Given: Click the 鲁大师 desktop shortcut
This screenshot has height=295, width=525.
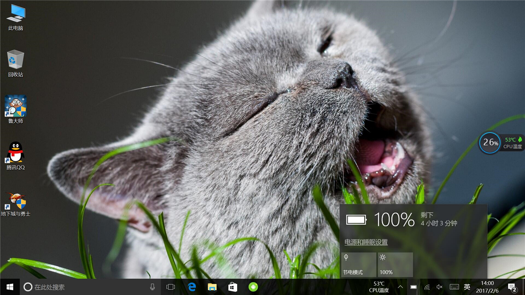Looking at the screenshot, I should (15, 107).
